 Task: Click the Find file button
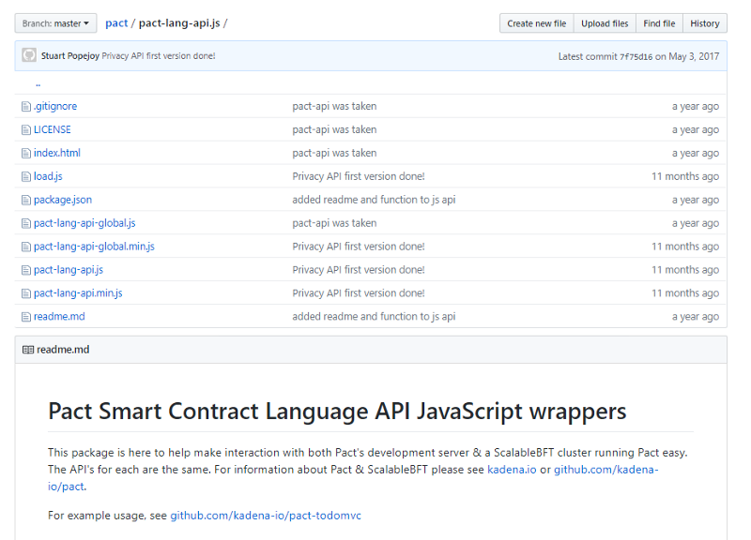(x=659, y=23)
